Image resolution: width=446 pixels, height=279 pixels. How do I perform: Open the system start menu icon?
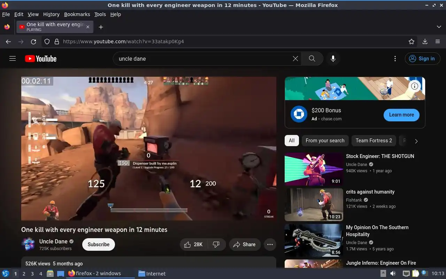(x=6, y=273)
